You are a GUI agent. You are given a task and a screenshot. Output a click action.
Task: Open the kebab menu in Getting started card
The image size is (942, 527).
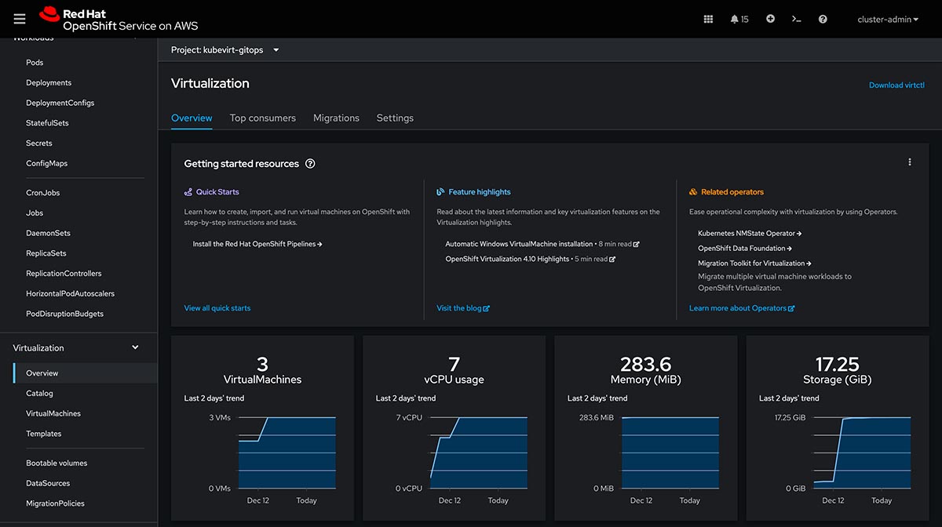[910, 162]
